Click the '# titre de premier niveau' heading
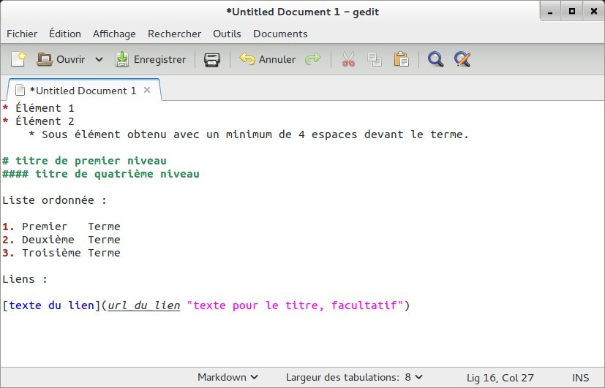The height and width of the screenshot is (388, 605). click(x=85, y=161)
